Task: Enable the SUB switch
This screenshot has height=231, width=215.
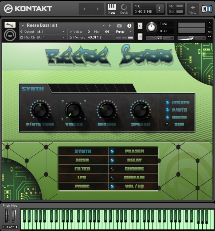Action: [167, 124]
